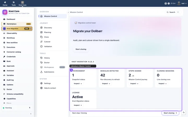Screen dimensions: 188x117
Task: Open the Assistant sidebar entry
Action: (x=17, y=71)
